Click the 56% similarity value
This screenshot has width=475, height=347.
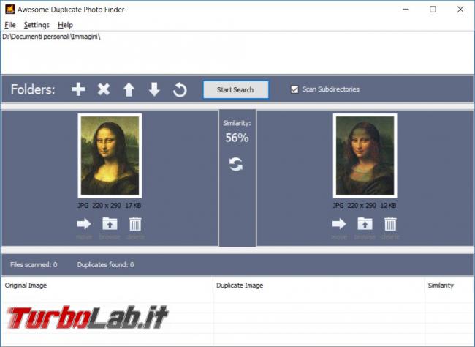coord(237,138)
